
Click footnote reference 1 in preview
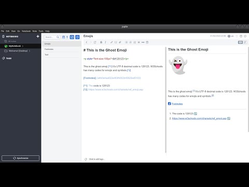point(193,91)
